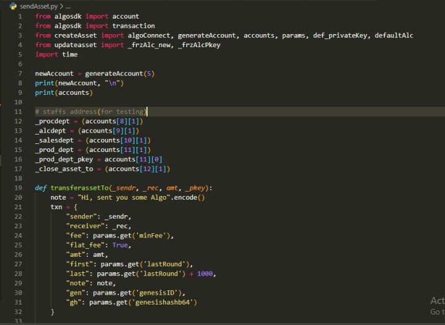This screenshot has height=325, width=445.
Task: Click the variable '_prod_dept_pkey'
Action: click(x=64, y=159)
